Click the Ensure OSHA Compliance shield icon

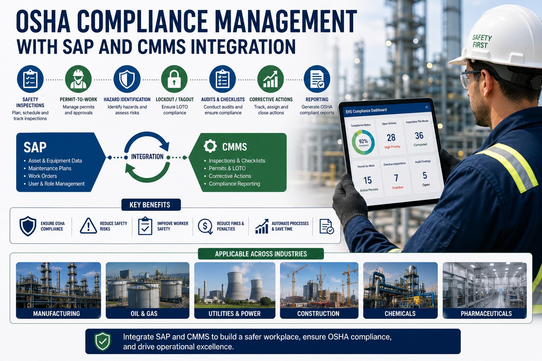(28, 226)
